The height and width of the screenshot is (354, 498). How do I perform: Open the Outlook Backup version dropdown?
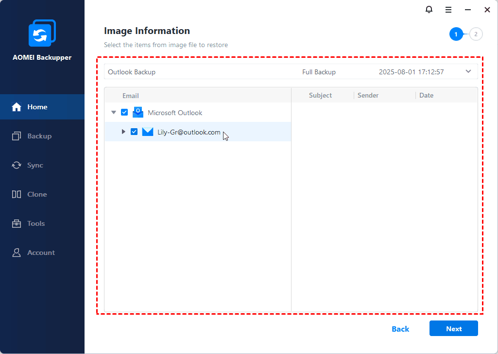click(x=468, y=71)
